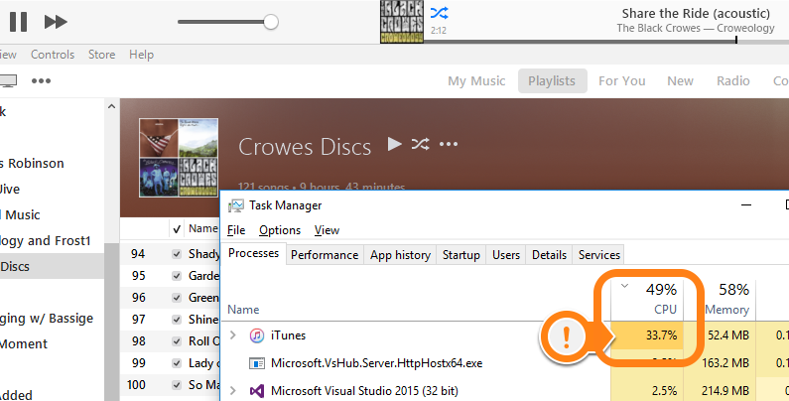Select the Microsoft.VsHub.Server.HttpHostx64.exe process name

(x=376, y=362)
